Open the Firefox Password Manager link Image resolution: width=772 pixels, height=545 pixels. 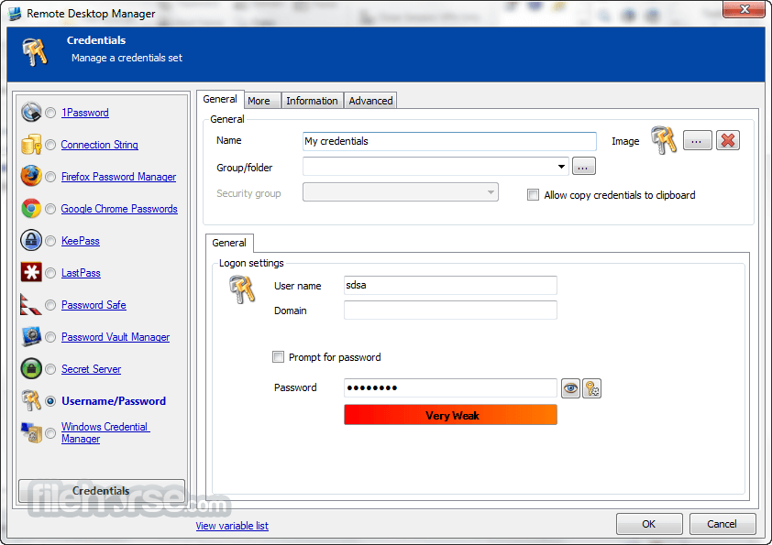[118, 177]
